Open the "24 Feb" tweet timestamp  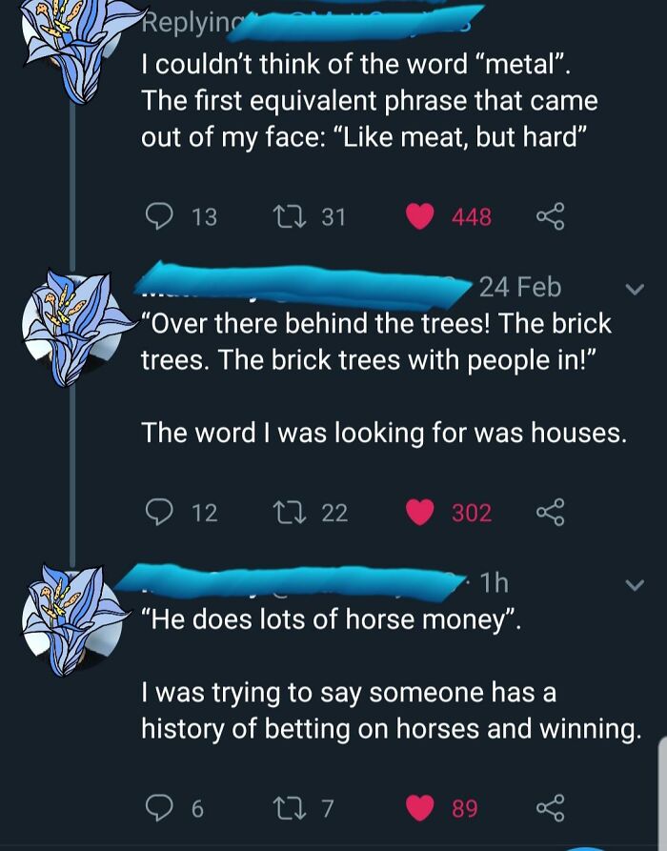(x=521, y=287)
